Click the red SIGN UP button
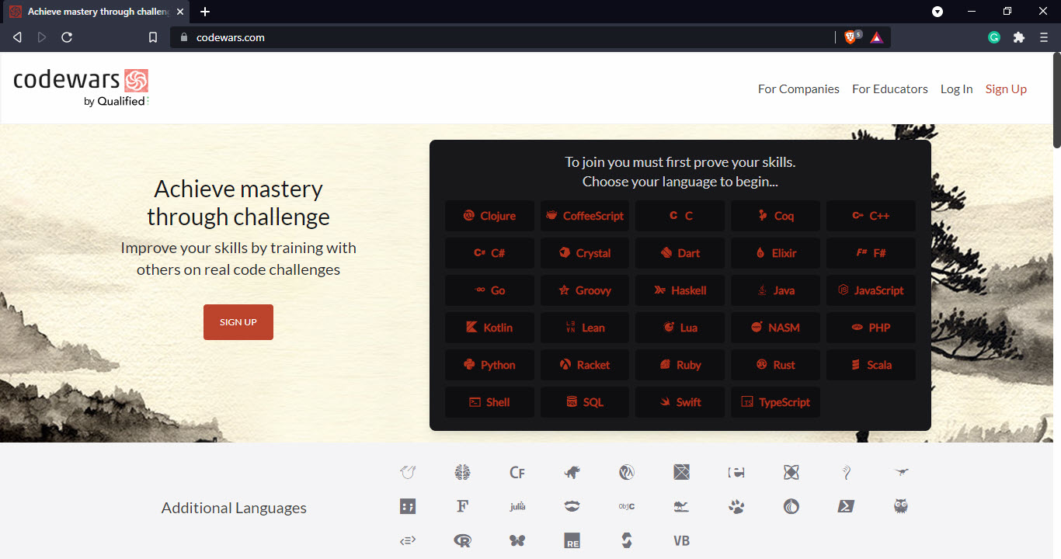Viewport: 1061px width, 559px height. (x=238, y=322)
